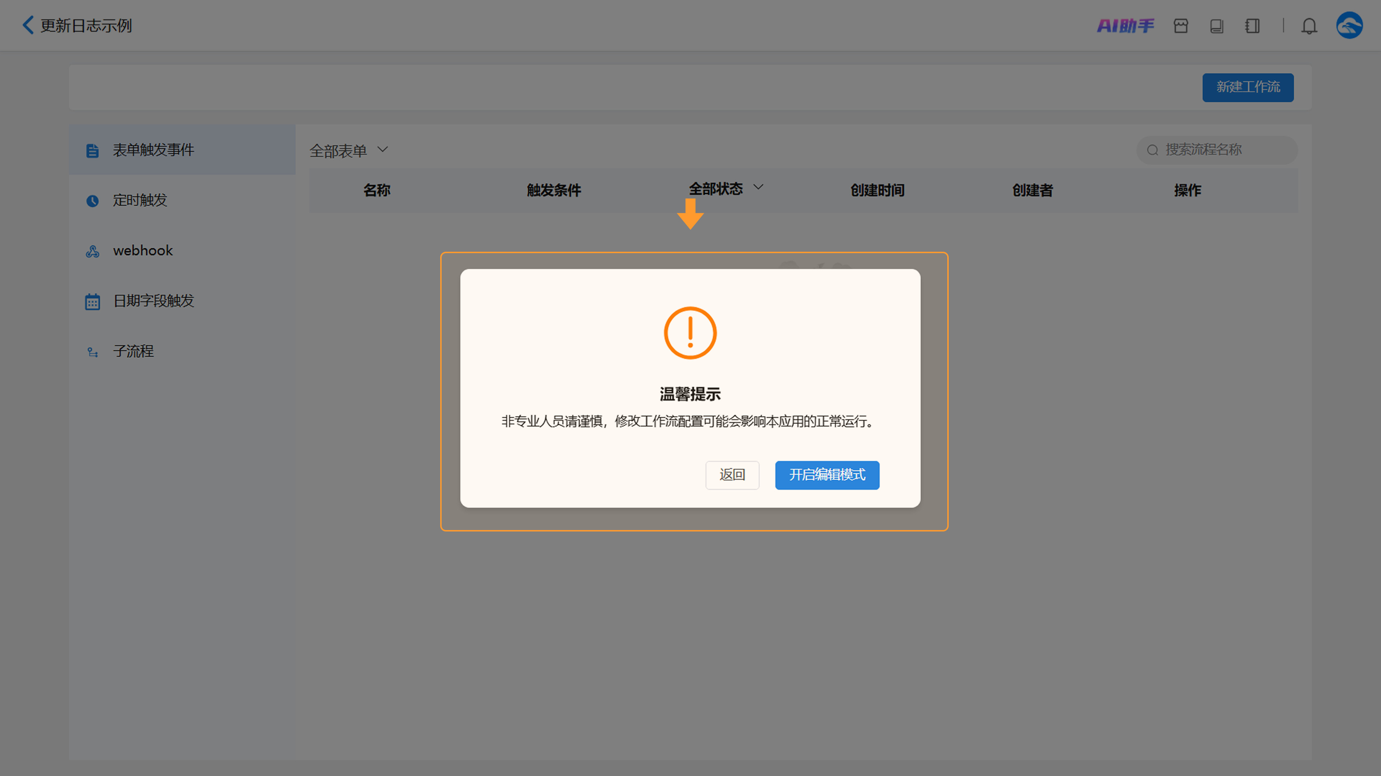The image size is (1381, 776).
Task: Open the AI助手 assistant
Action: [1125, 26]
